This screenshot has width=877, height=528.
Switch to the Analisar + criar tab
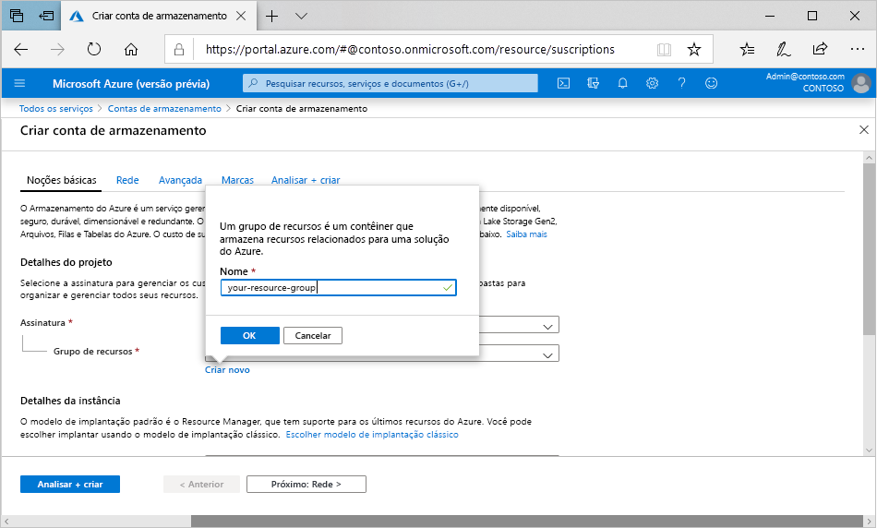(306, 180)
